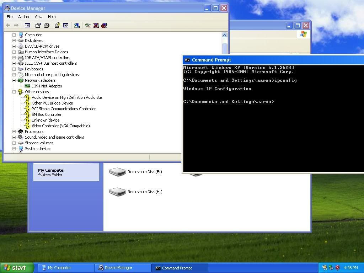Click the Uninstall device toolbar icon
364x273 pixels.
(x=96, y=25)
